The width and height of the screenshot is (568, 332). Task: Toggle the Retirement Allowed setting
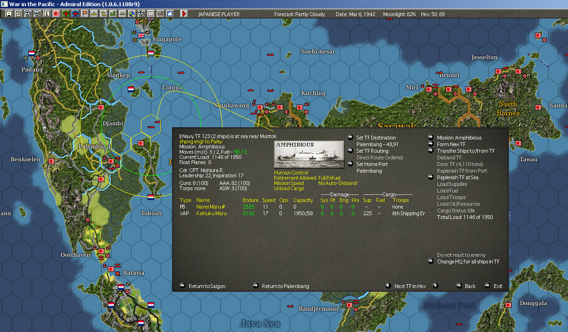click(295, 178)
